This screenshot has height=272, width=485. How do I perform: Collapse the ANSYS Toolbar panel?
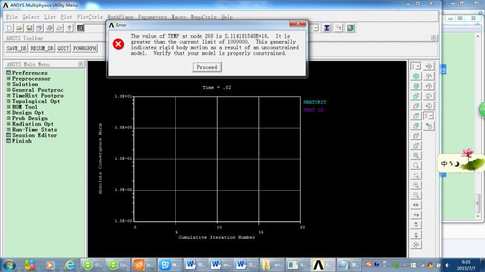click(x=433, y=38)
